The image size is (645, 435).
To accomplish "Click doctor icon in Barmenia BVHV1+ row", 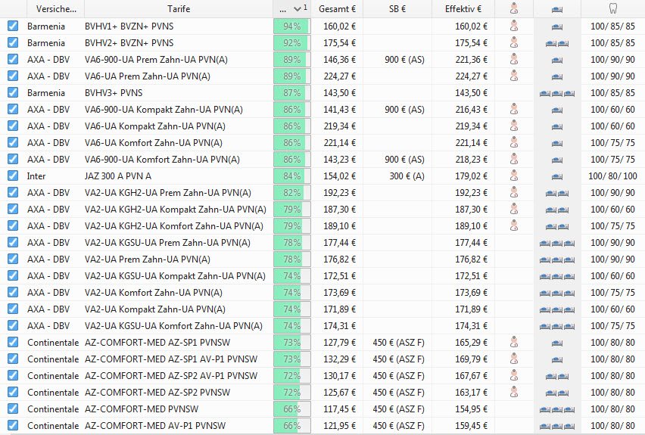I will (x=514, y=26).
